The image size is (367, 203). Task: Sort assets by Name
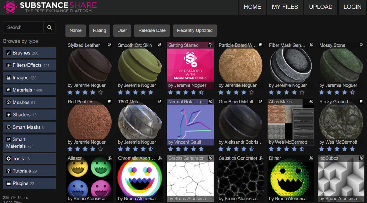[x=75, y=31]
